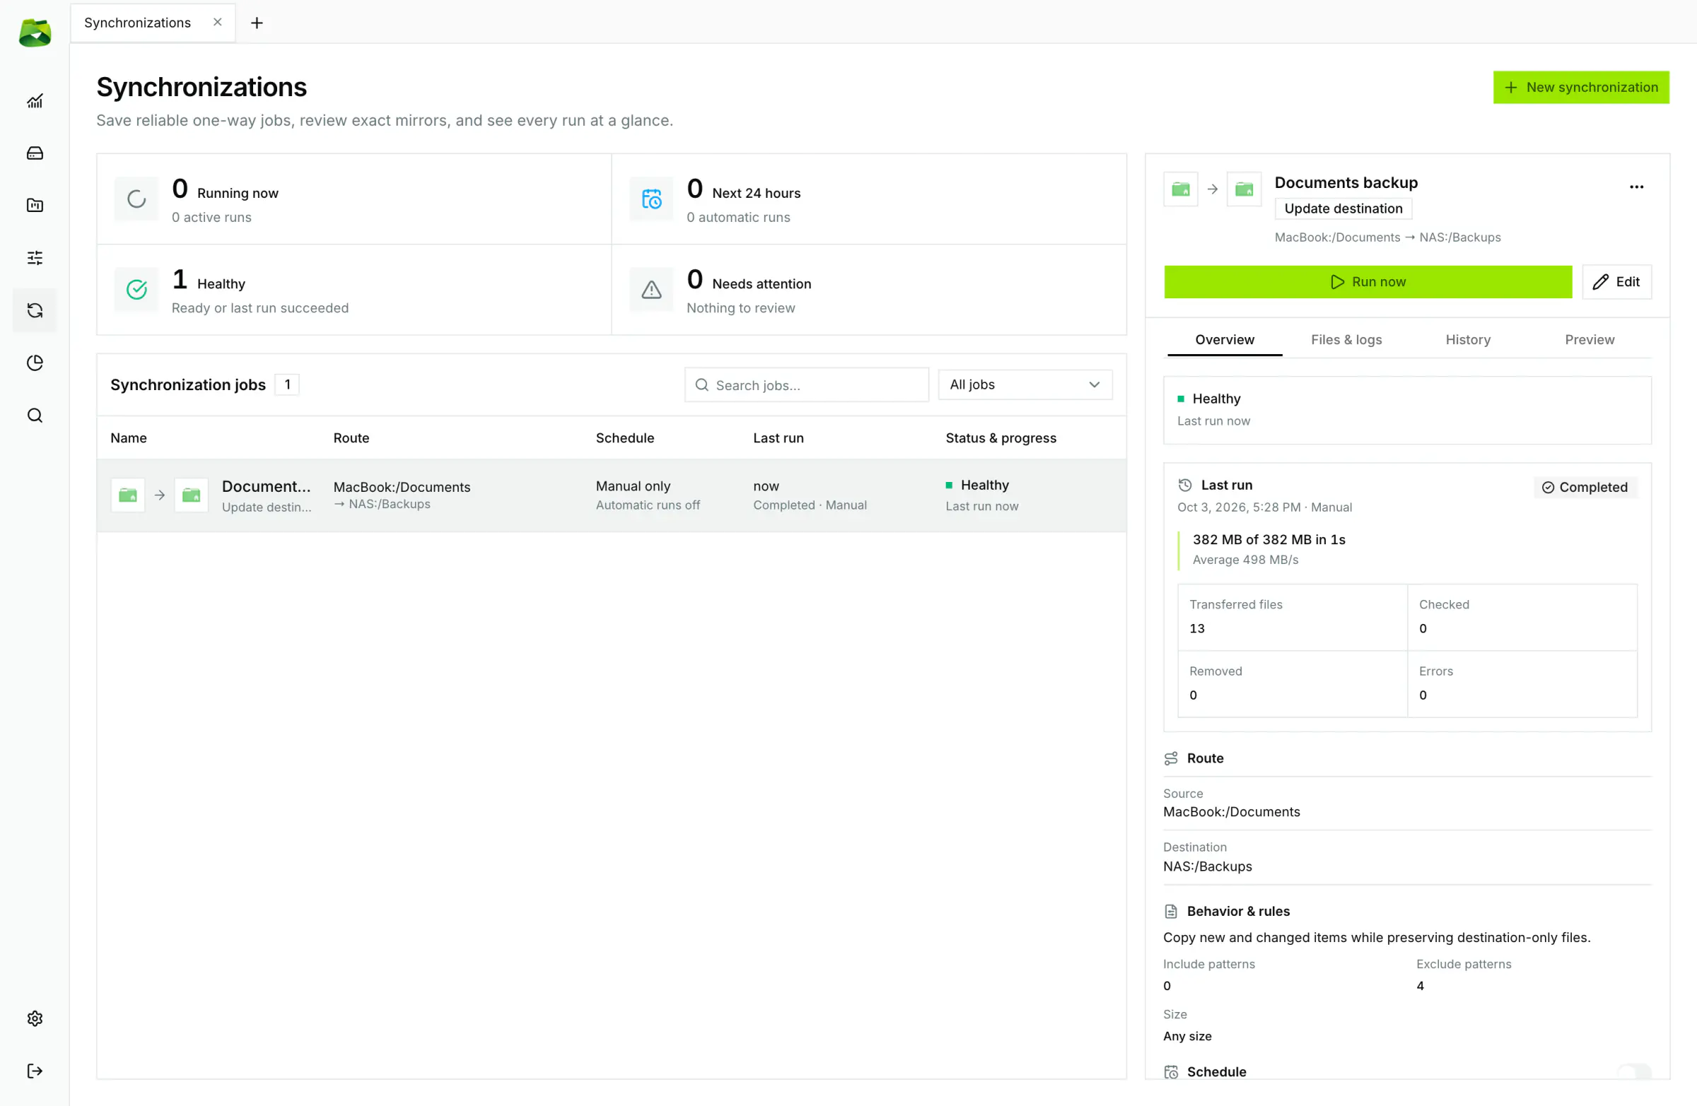This screenshot has height=1106, width=1697.
Task: Click the Schedule column header
Action: (x=624, y=438)
